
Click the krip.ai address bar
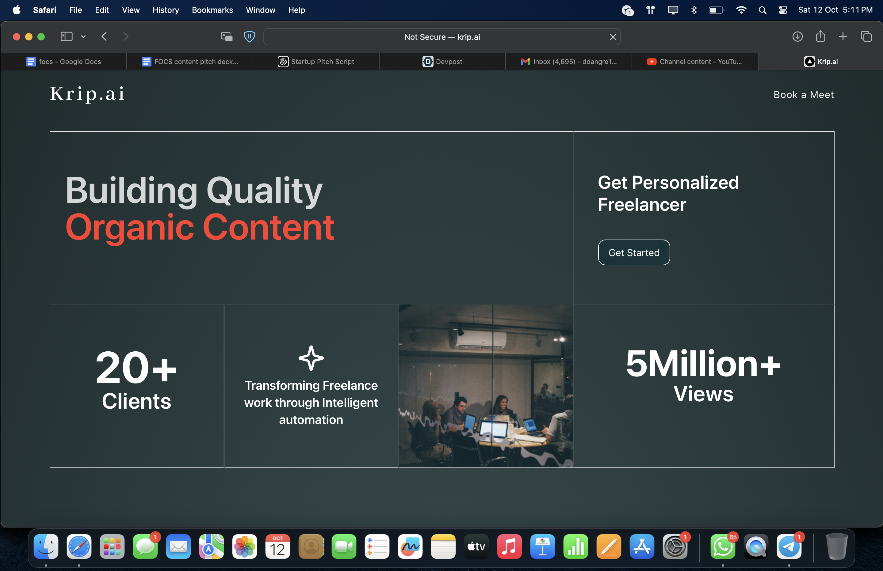point(442,37)
